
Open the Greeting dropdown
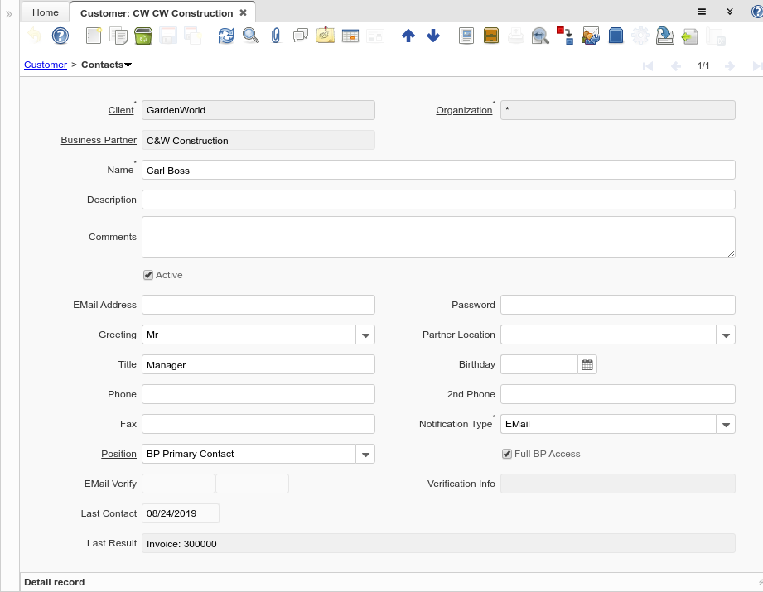point(365,335)
